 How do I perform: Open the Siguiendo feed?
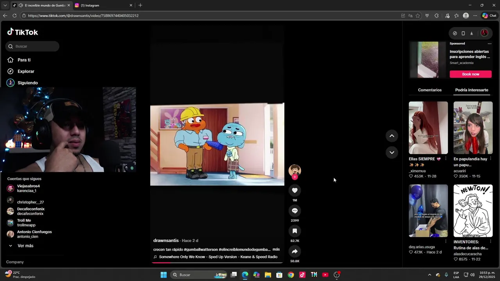(23, 83)
